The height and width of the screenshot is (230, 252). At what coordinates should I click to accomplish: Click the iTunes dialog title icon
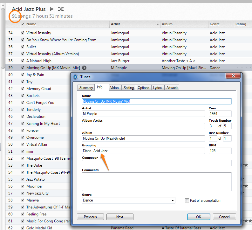[x=75, y=77]
